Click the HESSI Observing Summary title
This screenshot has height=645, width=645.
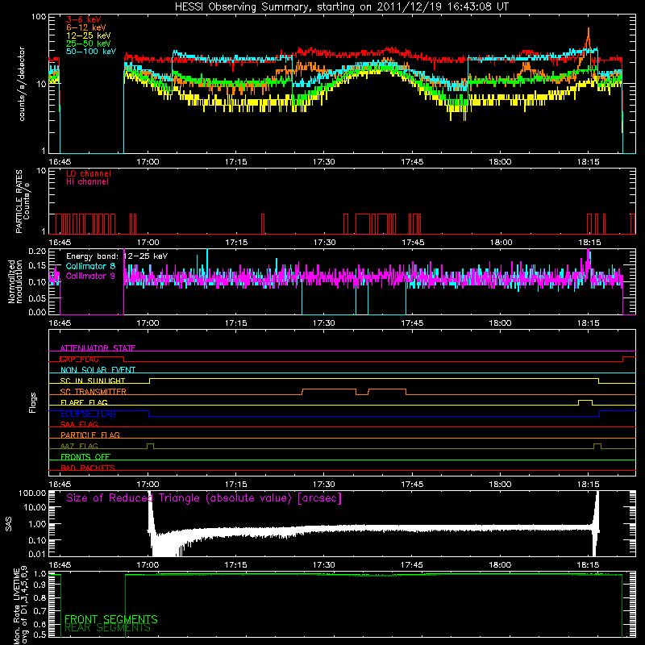pyautogui.click(x=341, y=6)
